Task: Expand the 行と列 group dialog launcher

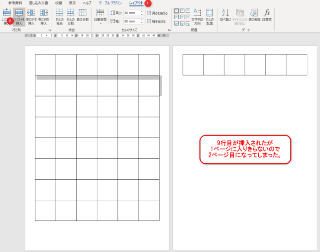Action: pyautogui.click(x=49, y=30)
